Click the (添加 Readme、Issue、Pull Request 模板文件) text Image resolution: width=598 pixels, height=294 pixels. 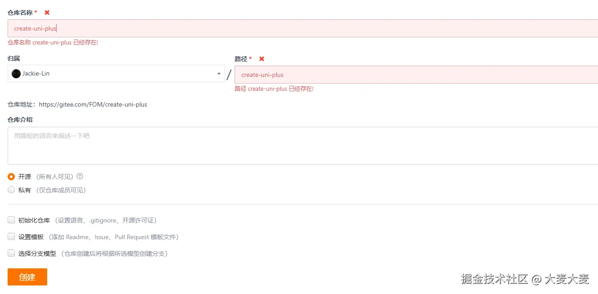click(113, 237)
